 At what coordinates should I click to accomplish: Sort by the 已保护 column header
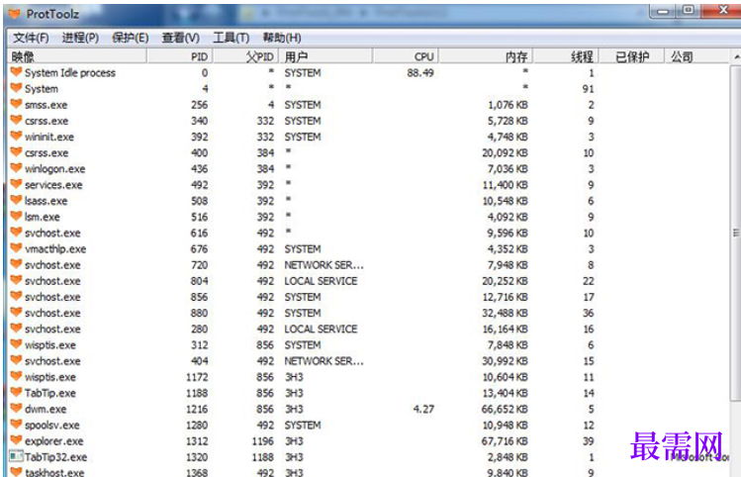[x=632, y=56]
